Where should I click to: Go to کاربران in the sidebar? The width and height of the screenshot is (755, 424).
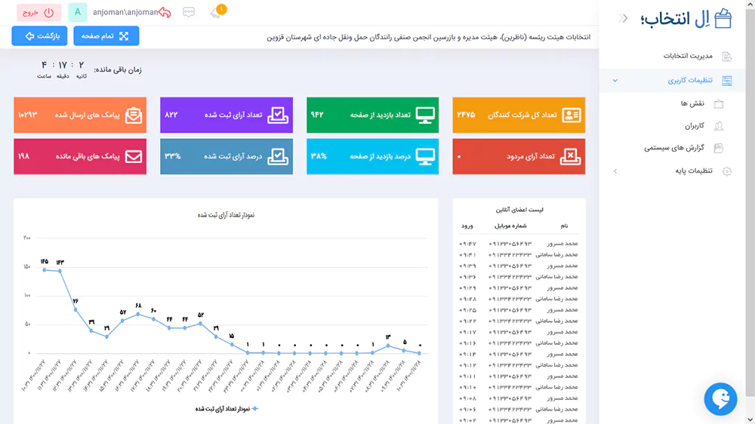[x=694, y=126]
